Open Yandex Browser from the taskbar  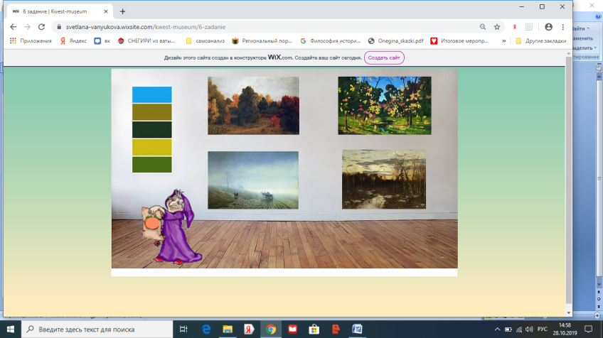249,329
